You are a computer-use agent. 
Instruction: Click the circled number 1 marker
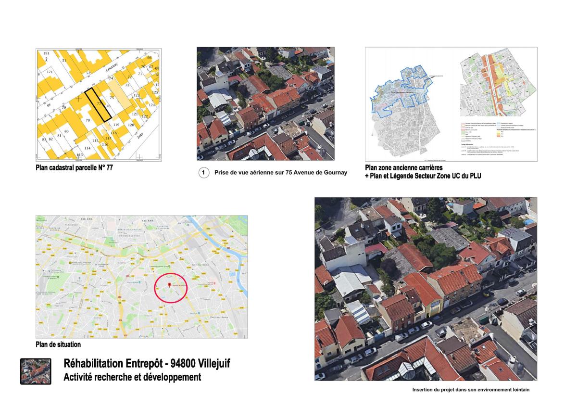tap(204, 172)
